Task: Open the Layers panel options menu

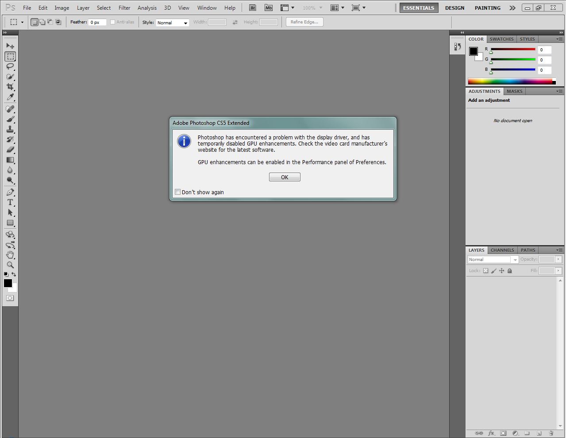Action: tap(559, 250)
